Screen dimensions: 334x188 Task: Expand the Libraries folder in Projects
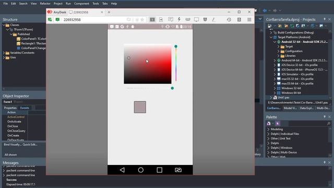click(278, 56)
